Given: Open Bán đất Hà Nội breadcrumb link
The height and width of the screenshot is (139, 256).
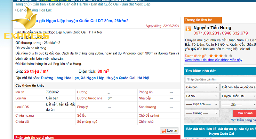Looking at the screenshot, I should pyautogui.click(x=76, y=4).
